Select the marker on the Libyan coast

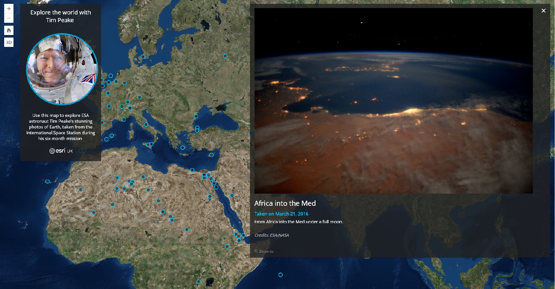[192, 170]
